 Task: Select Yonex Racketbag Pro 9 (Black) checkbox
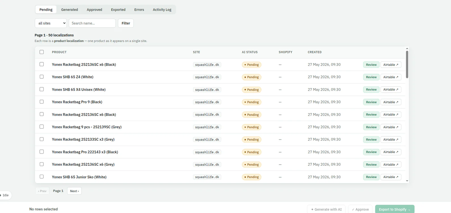[x=42, y=102]
